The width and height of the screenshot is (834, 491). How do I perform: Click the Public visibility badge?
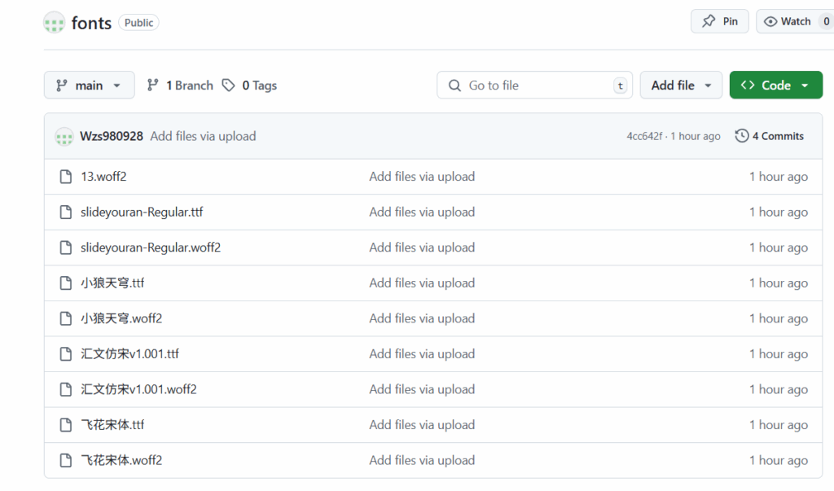point(138,23)
